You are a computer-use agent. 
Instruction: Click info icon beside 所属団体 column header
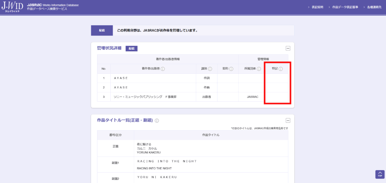259,69
